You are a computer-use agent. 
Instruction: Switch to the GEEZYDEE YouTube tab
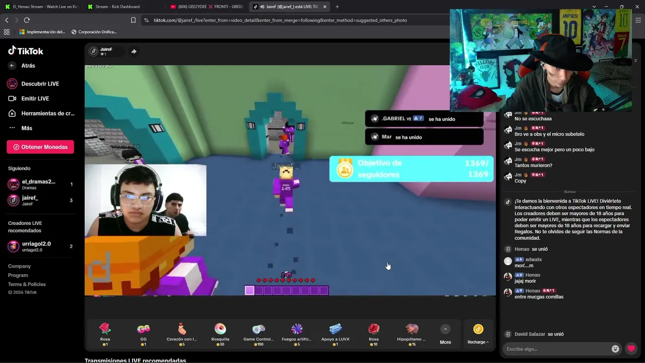click(x=207, y=7)
